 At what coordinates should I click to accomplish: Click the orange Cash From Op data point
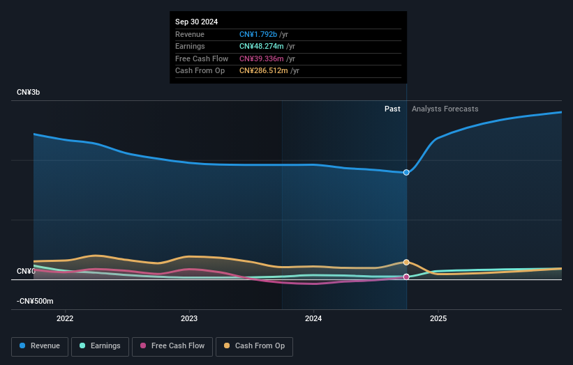click(406, 262)
